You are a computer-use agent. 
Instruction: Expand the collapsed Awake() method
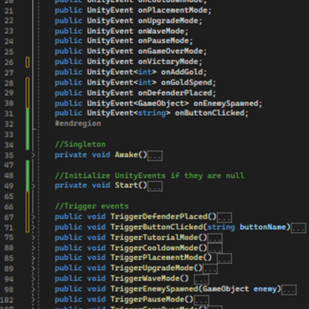click(x=33, y=155)
